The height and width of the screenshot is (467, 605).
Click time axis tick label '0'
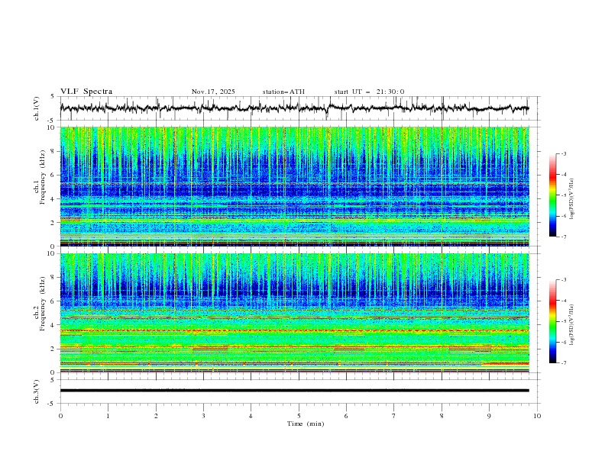(x=60, y=416)
